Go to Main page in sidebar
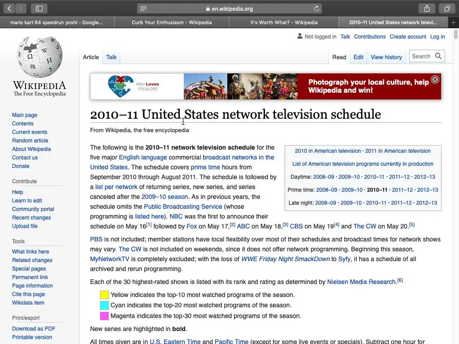This screenshot has height=344, width=459. point(25,115)
